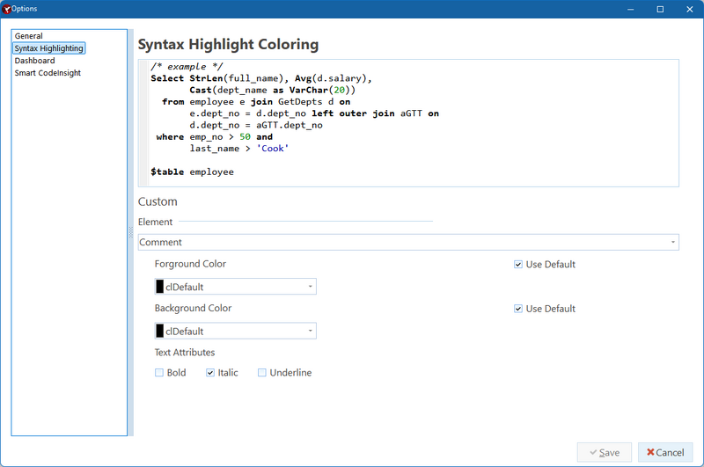Click last_name in the code preview

click(x=214, y=149)
